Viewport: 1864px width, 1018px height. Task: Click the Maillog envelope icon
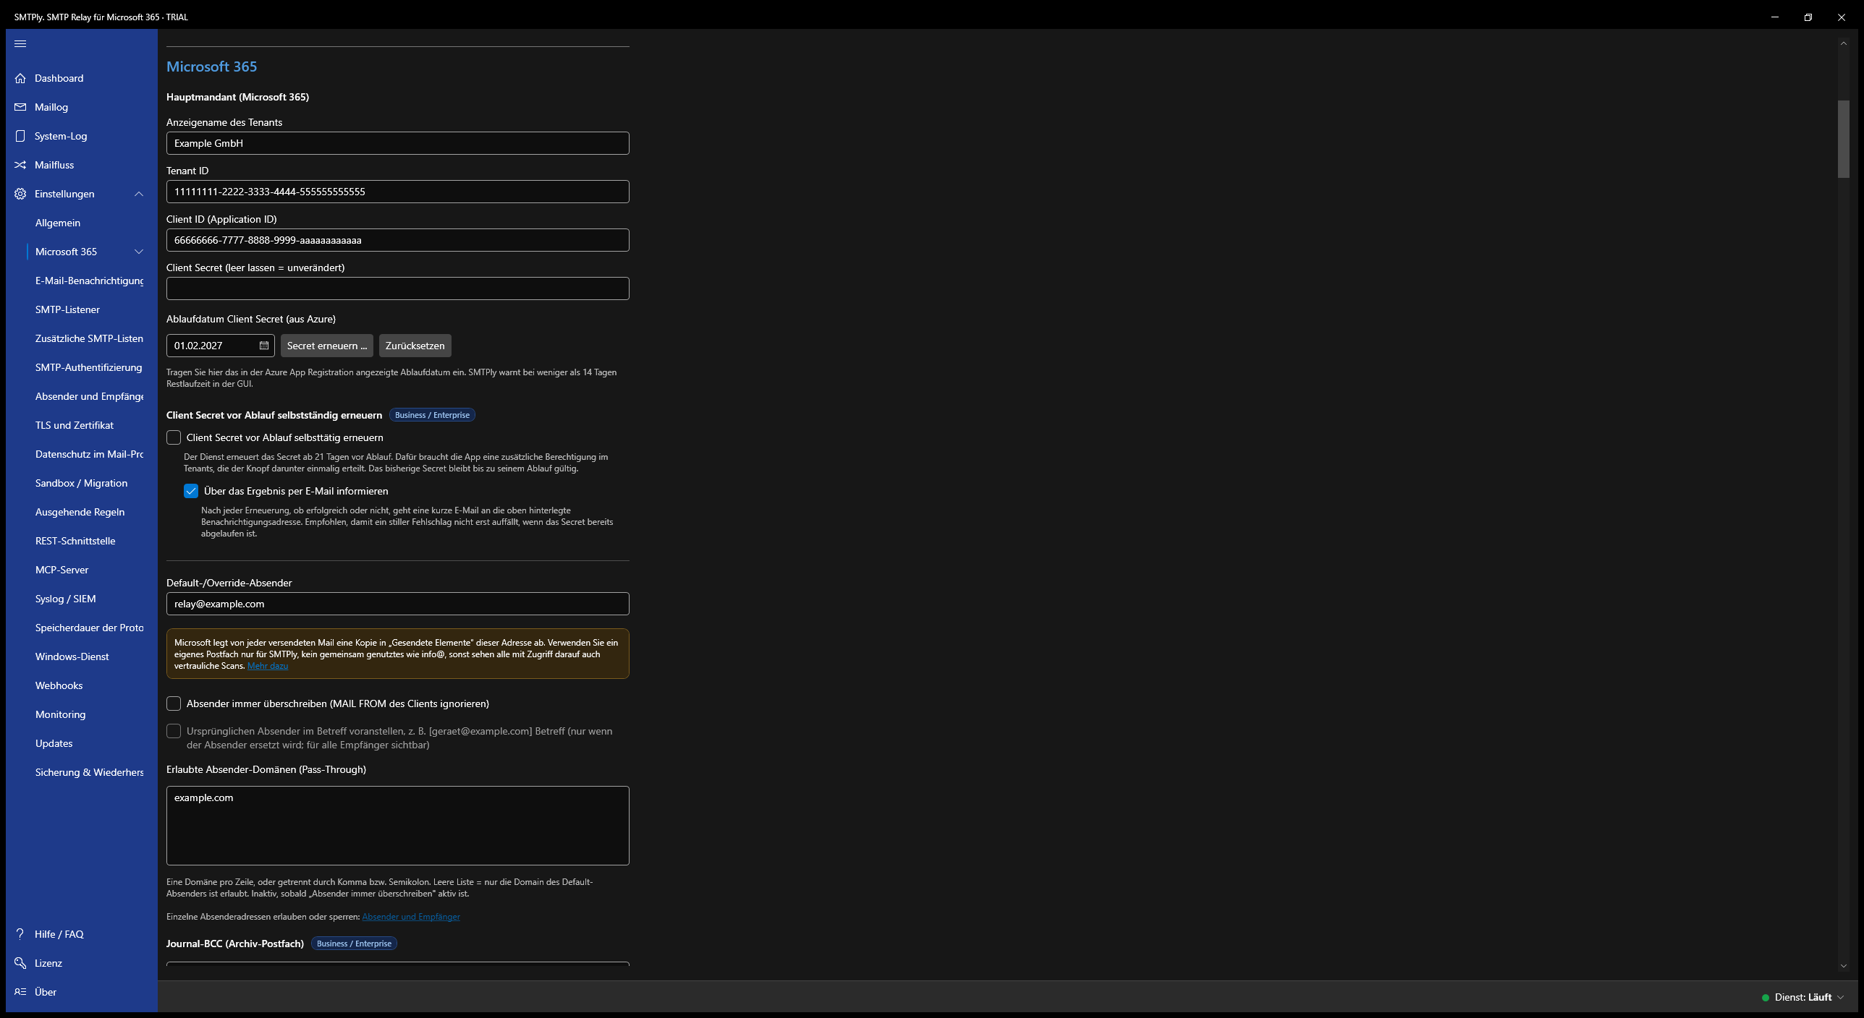coord(20,107)
